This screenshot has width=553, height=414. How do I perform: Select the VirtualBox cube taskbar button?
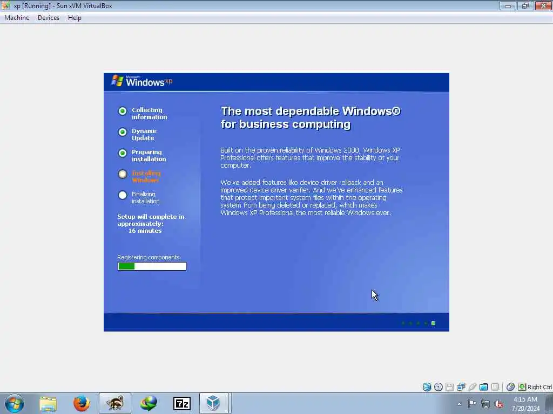click(214, 403)
